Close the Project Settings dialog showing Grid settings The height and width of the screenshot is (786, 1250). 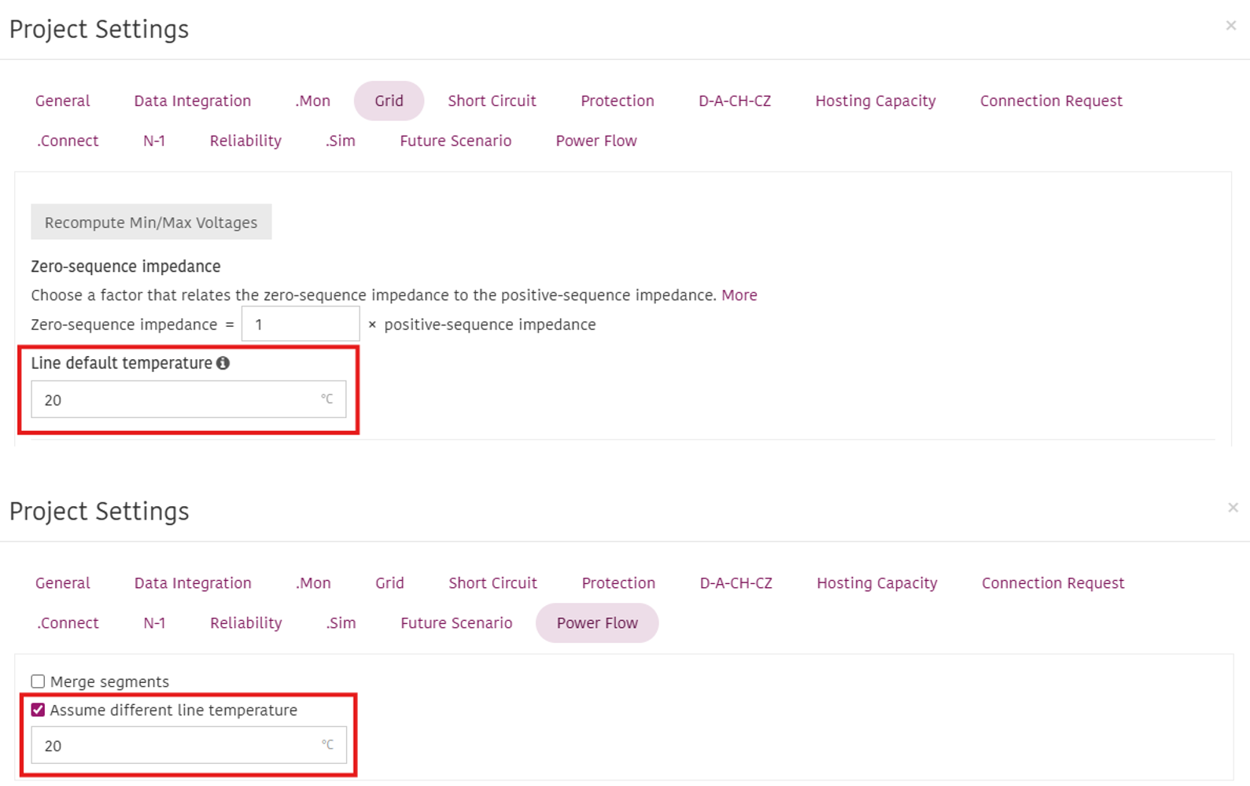point(1231,26)
